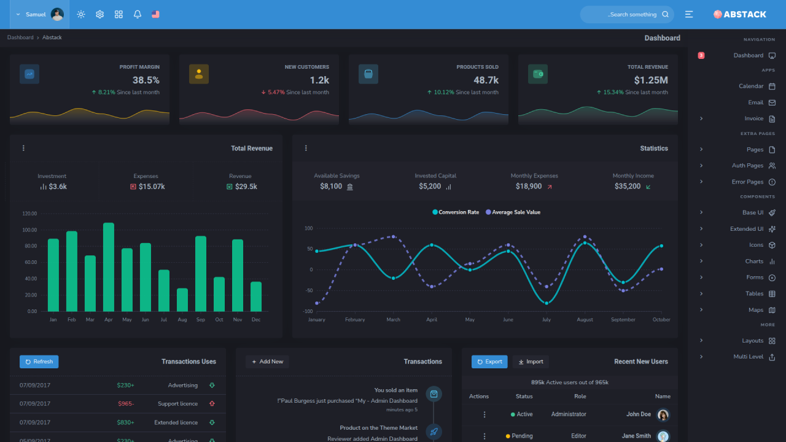Click the Total Revenue wallet icon

point(538,74)
